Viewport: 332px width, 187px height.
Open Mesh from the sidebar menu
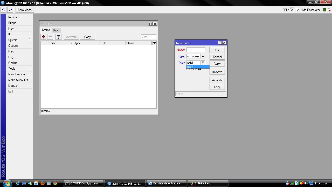click(19, 29)
